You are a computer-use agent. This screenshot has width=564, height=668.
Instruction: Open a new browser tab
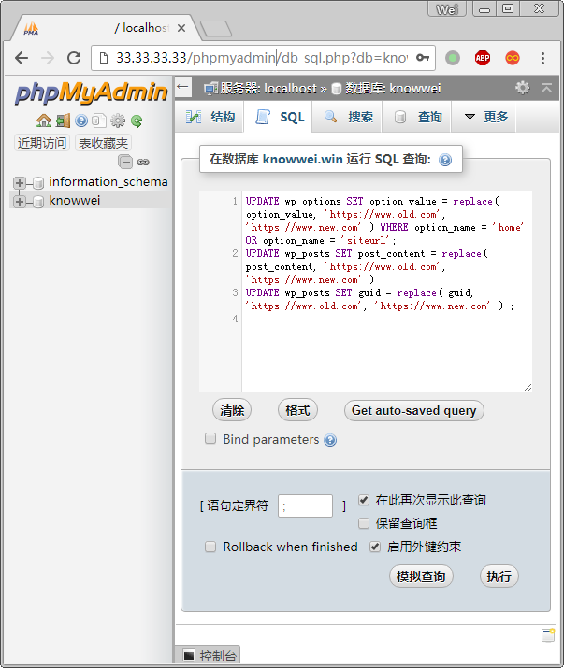click(216, 29)
